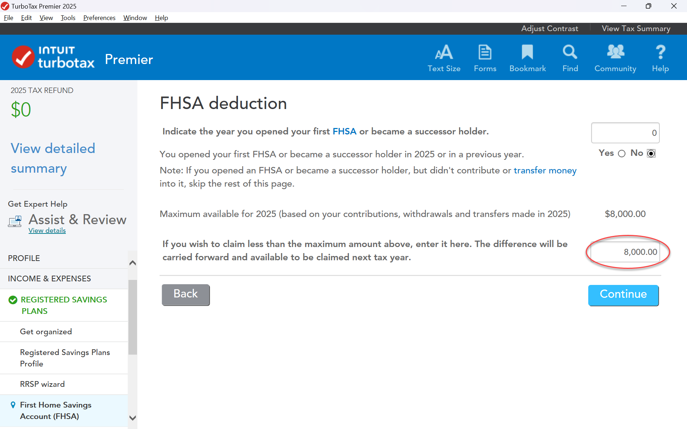Open the Tools menu

(68, 18)
